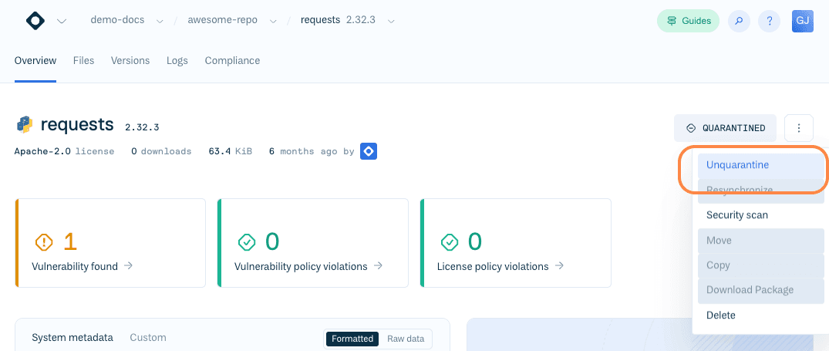Switch metadata view to Formatted
This screenshot has width=829, height=351.
(352, 339)
